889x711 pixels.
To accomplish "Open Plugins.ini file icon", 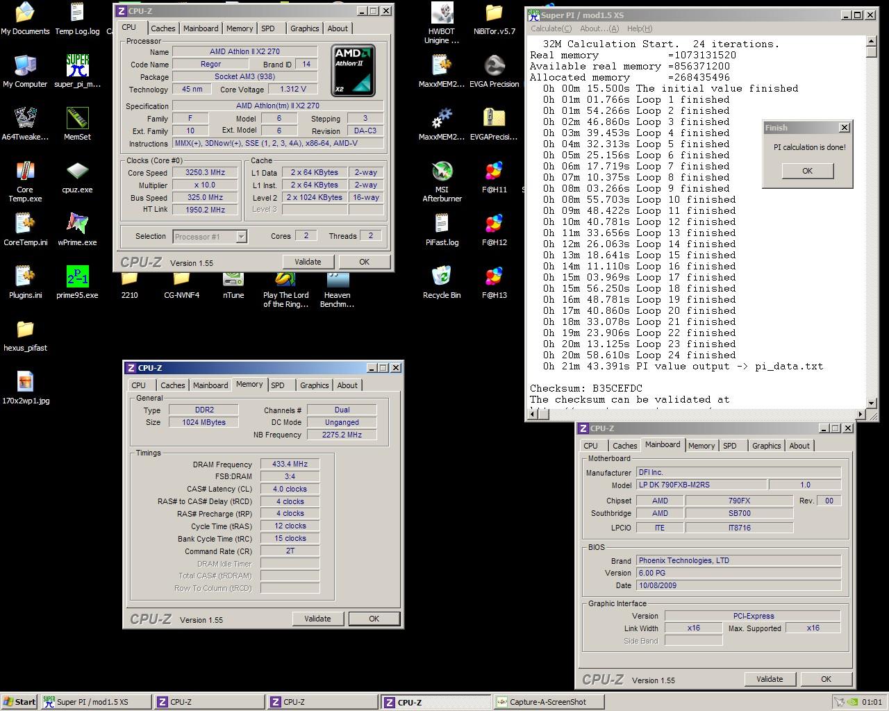I will (x=25, y=283).
